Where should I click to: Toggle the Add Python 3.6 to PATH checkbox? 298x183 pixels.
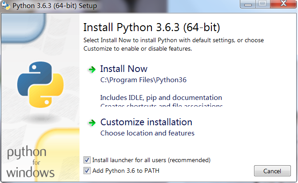click(87, 171)
